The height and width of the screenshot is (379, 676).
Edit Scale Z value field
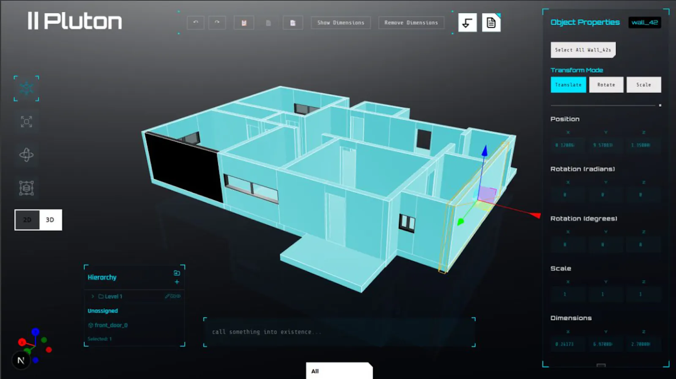point(643,295)
